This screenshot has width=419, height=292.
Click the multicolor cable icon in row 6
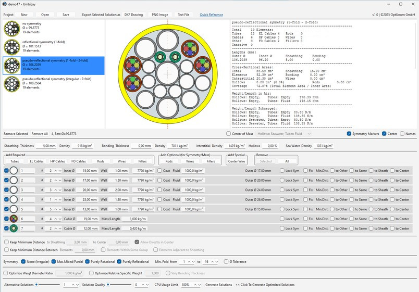(x=14, y=219)
